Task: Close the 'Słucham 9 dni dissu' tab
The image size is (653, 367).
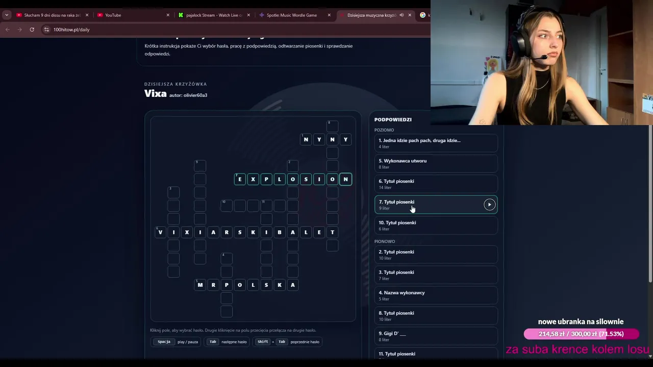Action: click(x=87, y=15)
